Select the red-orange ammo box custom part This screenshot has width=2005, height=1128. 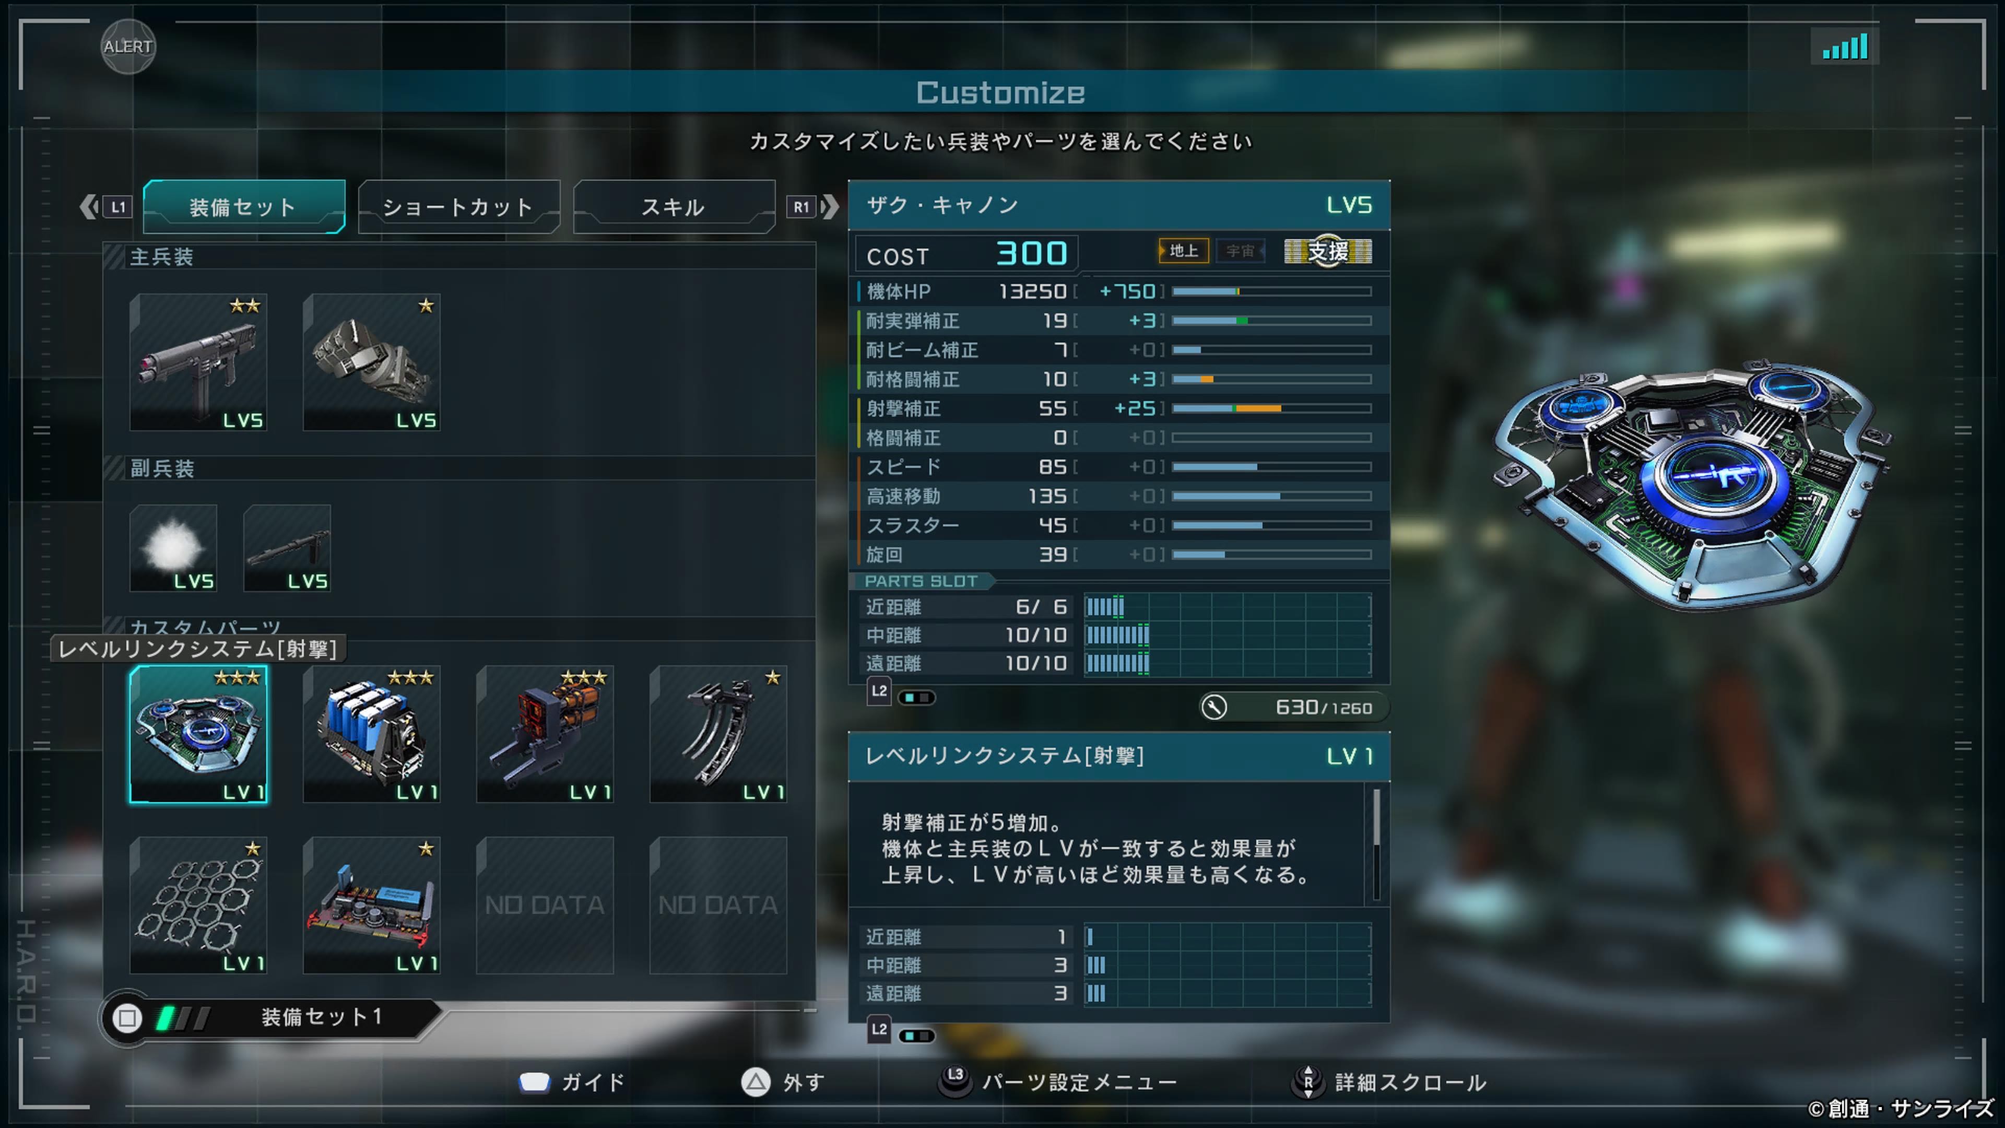(x=545, y=734)
